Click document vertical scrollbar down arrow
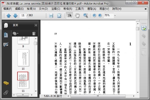Screen dimensions: 150x100 pos(138,92)
